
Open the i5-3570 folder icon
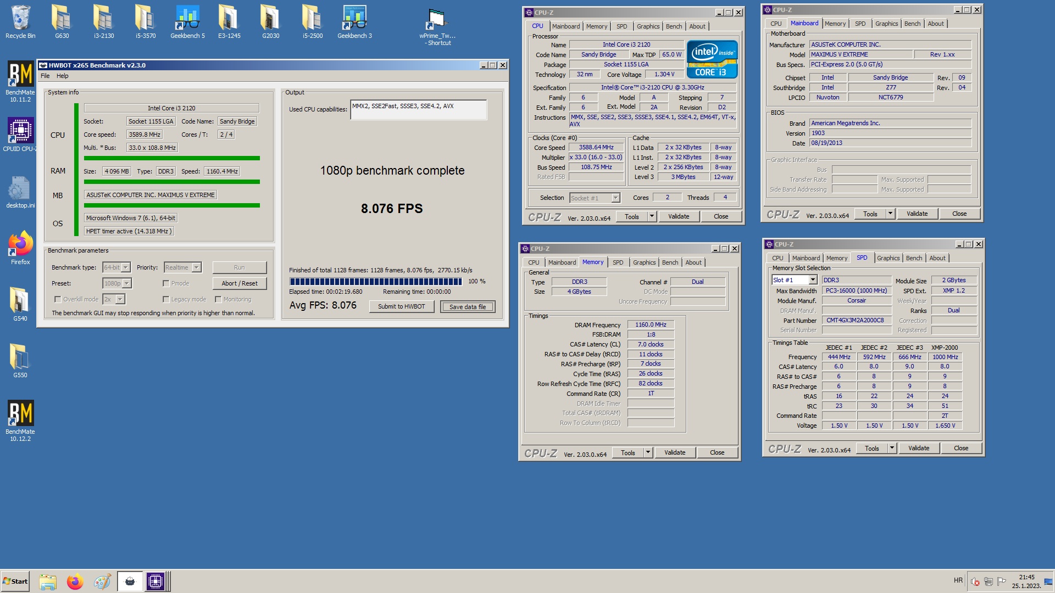click(x=146, y=22)
